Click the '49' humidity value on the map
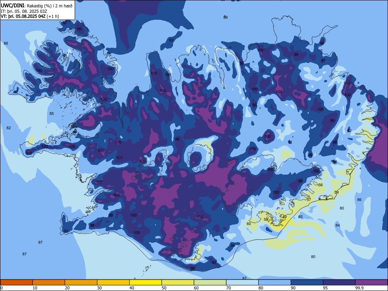 click(284, 217)
